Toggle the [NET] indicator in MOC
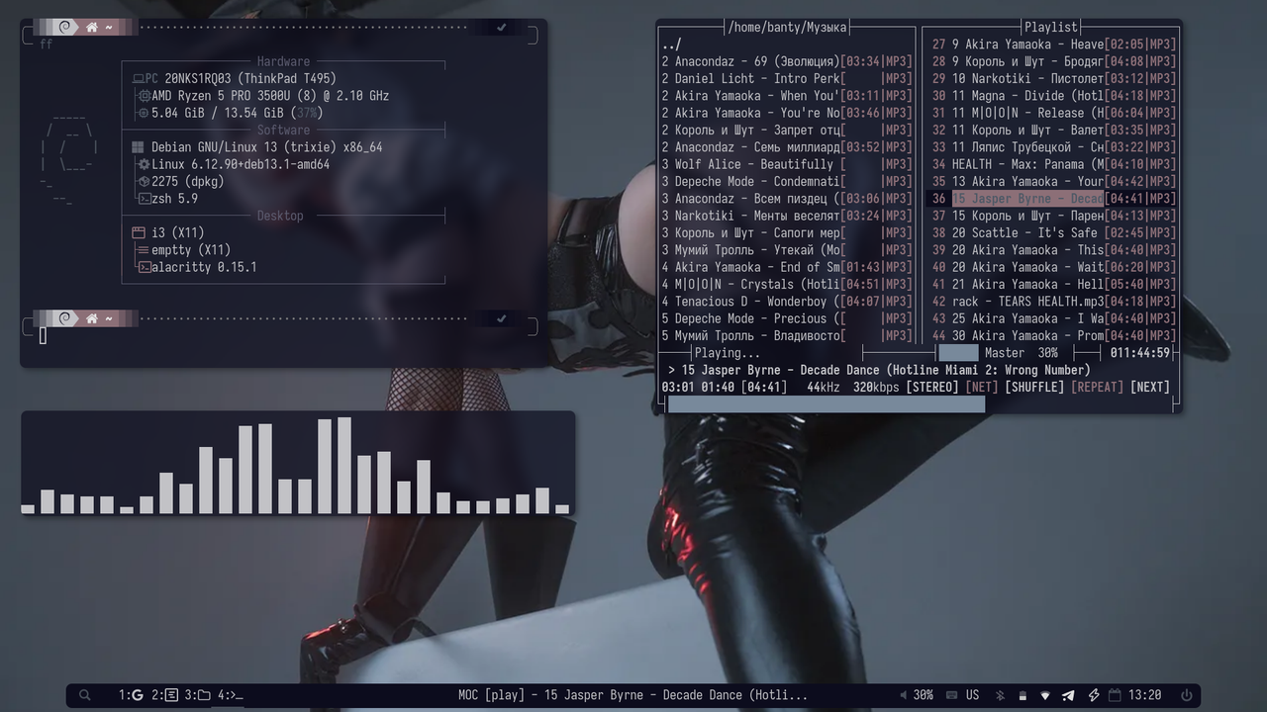The width and height of the screenshot is (1267, 712). point(982,387)
